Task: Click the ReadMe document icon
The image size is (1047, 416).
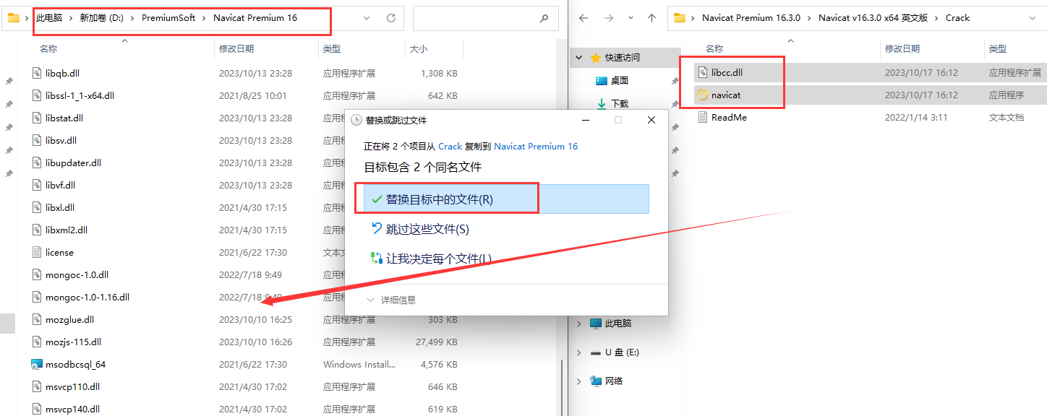Action: [x=702, y=117]
